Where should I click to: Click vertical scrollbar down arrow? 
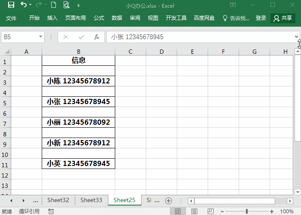(298, 192)
